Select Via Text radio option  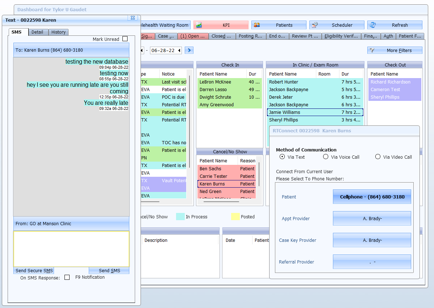282,157
